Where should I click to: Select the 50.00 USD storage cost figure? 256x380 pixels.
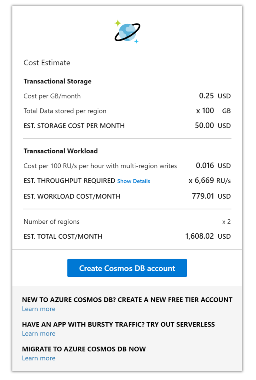click(x=213, y=126)
